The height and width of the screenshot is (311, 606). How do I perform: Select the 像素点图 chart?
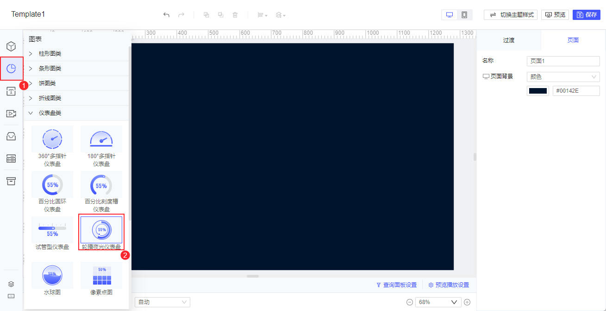pos(101,279)
